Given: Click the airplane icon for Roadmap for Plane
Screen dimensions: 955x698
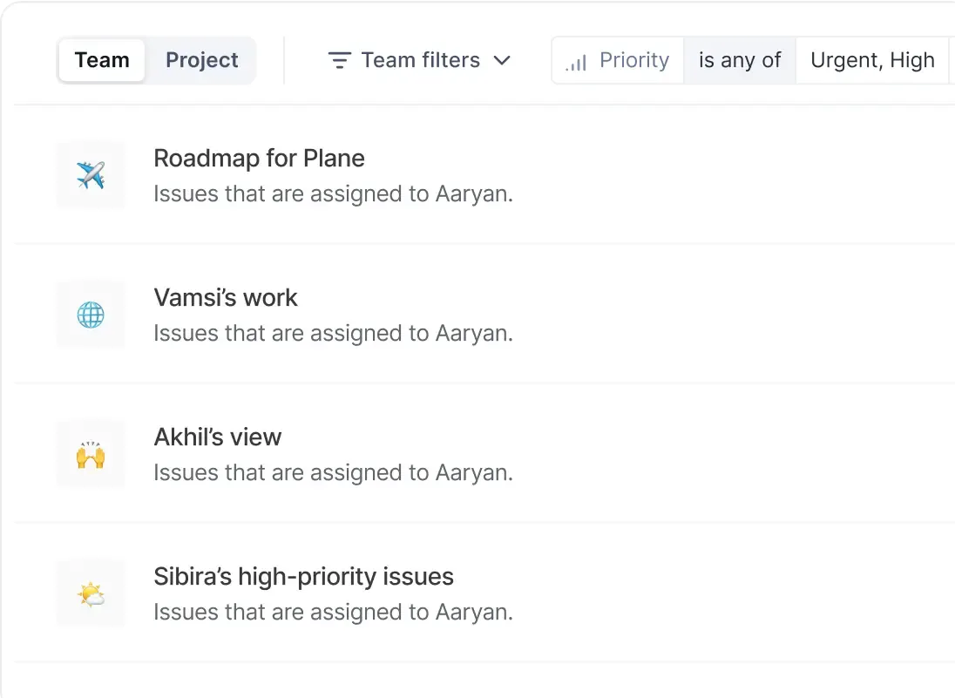Looking at the screenshot, I should click(x=90, y=174).
